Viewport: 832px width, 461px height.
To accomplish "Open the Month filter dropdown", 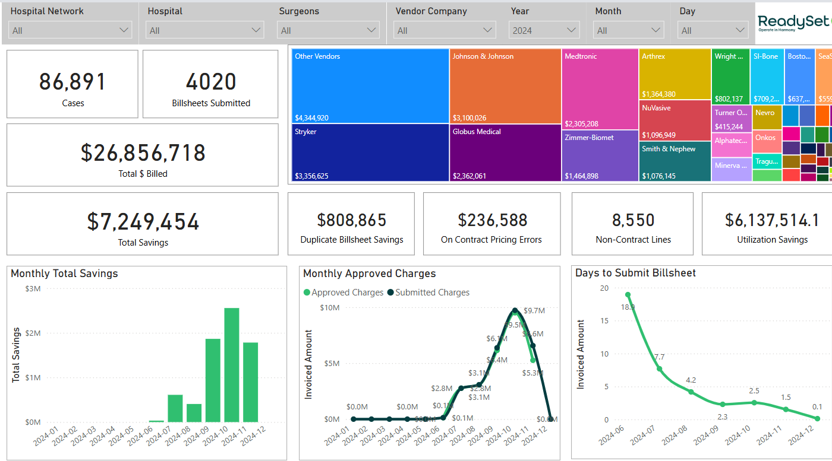I will [629, 30].
